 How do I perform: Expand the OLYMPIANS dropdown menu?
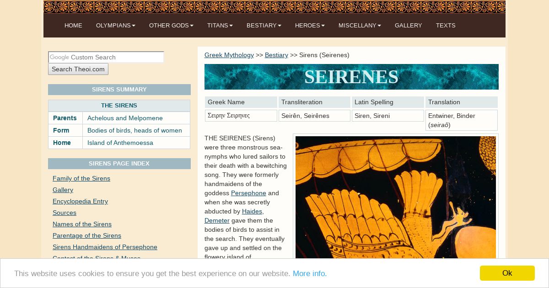point(116,26)
